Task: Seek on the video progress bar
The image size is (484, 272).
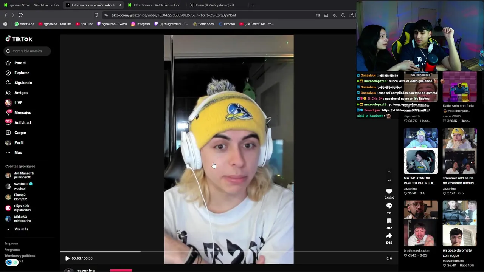Action: [229, 252]
